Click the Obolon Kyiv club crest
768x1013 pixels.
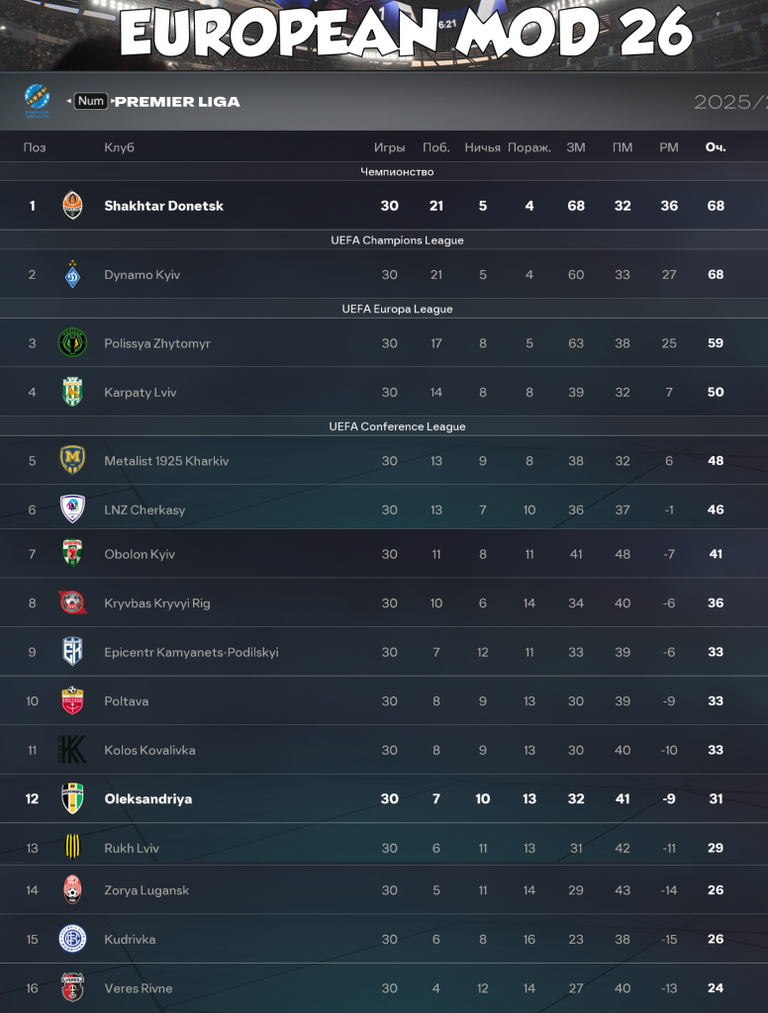tap(72, 554)
